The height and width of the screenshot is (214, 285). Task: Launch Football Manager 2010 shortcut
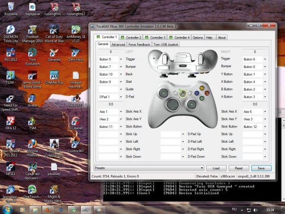coord(32,34)
